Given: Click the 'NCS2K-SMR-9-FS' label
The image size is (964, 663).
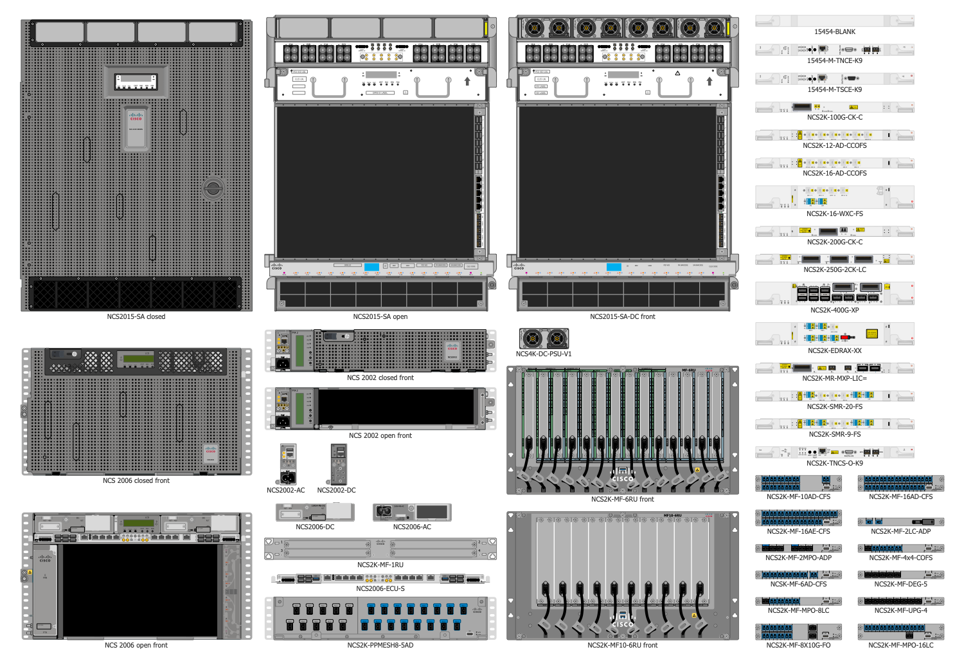Looking at the screenshot, I should point(835,434).
